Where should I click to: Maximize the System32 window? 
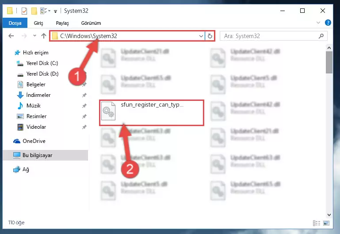pyautogui.click(x=302, y=11)
